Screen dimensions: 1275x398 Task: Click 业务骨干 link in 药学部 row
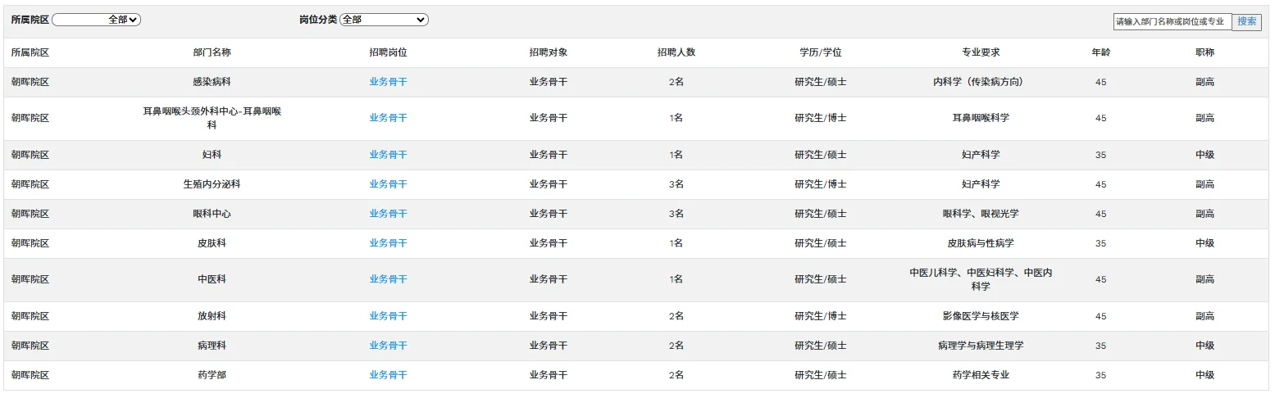tap(388, 375)
